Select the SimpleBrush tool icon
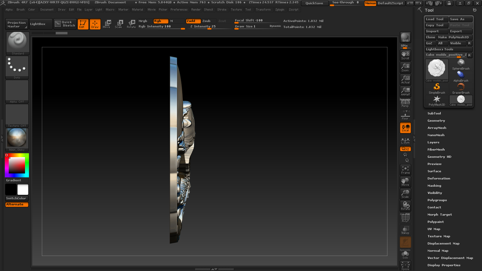The height and width of the screenshot is (271, 482). click(437, 89)
